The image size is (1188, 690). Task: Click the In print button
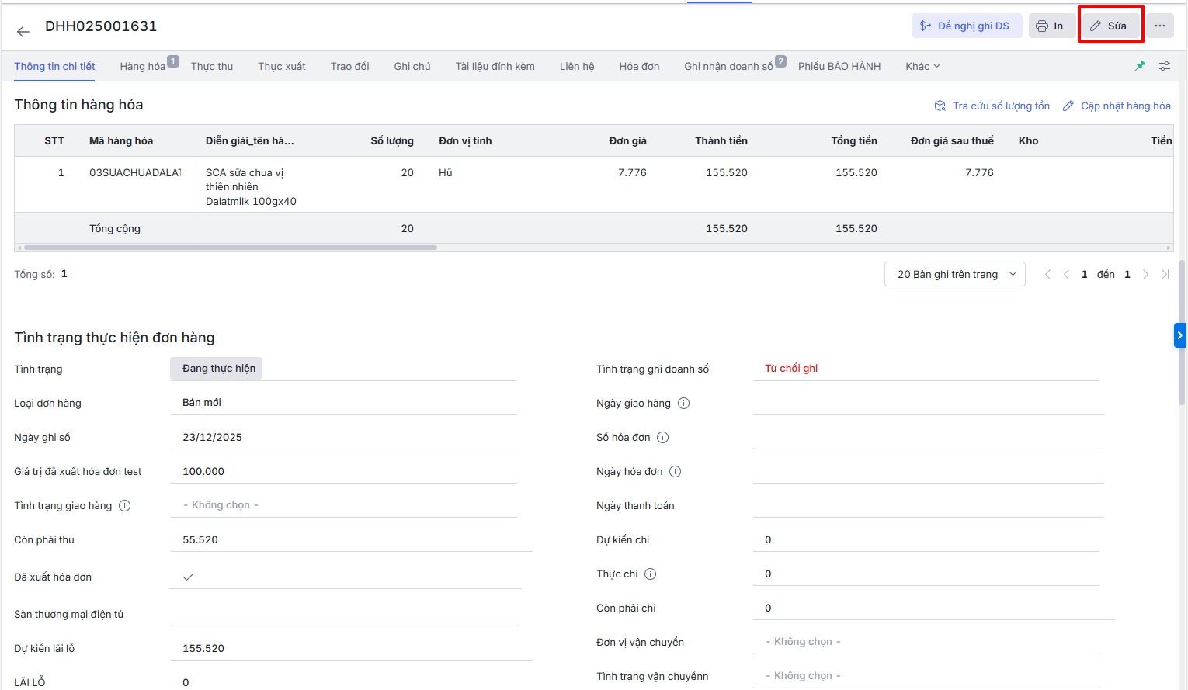[x=1050, y=26]
